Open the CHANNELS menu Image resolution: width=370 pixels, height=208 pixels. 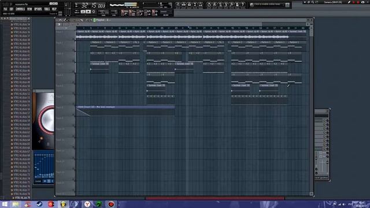[x=20, y=9]
